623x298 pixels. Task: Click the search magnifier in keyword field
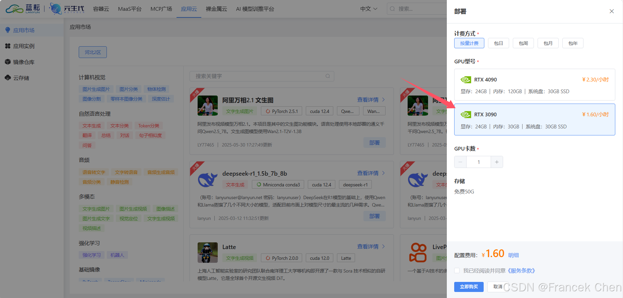[328, 76]
